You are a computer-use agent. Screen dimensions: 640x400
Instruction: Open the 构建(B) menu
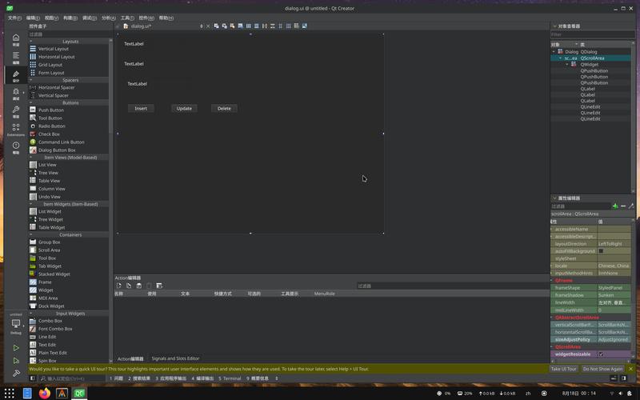[70, 18]
